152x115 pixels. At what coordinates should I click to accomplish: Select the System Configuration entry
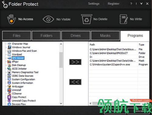23,79
